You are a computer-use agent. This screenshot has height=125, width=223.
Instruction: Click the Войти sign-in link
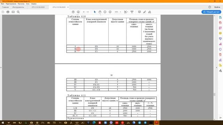pyautogui.click(x=217, y=7)
